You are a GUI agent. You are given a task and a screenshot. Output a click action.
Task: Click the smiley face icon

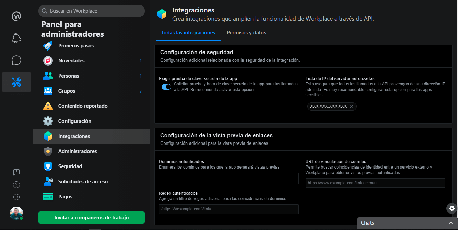[x=16, y=197]
